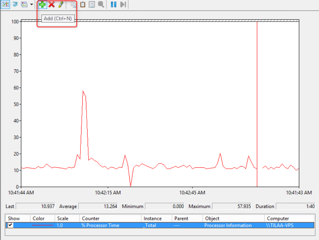Open Properties toolbar icon
This screenshot has height=240, width=319.
point(92,5)
